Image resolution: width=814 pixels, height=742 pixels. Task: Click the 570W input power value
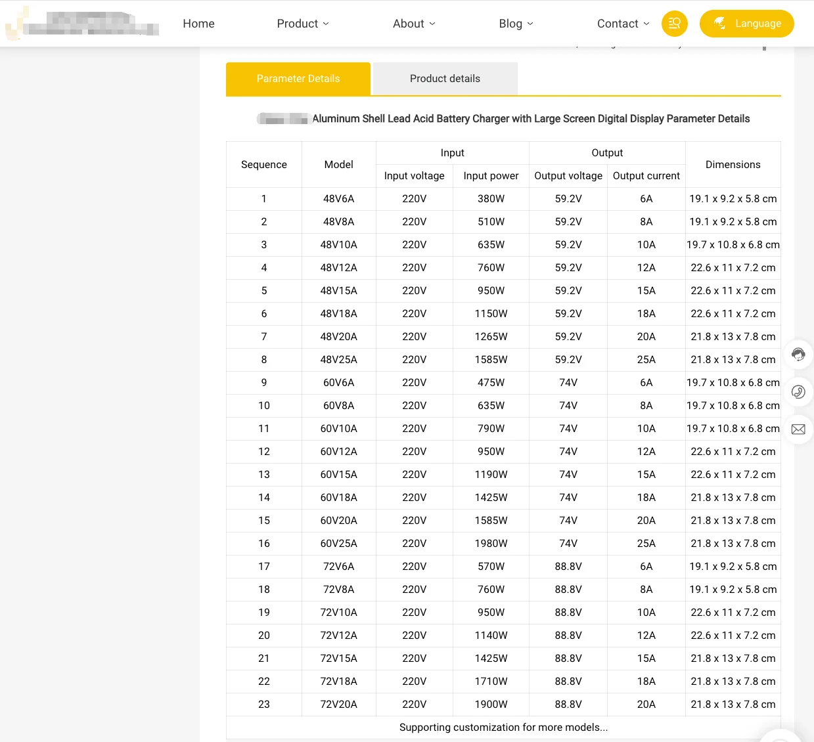pos(491,567)
